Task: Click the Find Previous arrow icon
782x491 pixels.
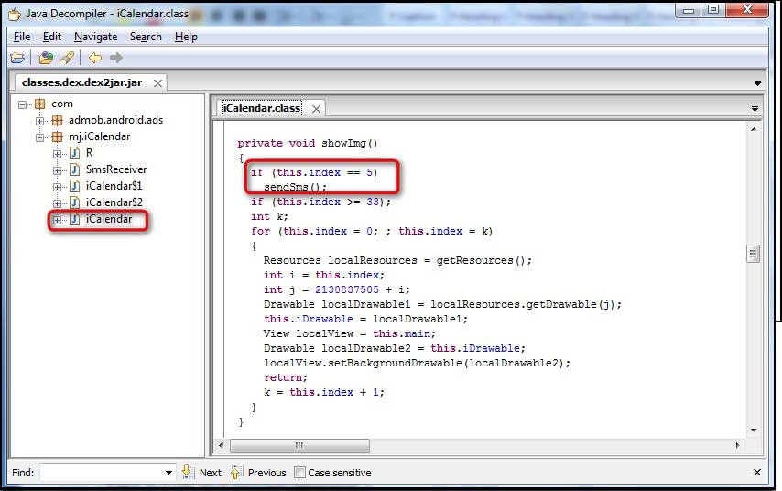Action: tap(236, 472)
